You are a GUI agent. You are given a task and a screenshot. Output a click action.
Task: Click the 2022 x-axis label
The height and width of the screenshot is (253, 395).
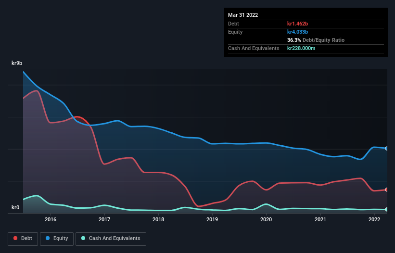[374, 219]
